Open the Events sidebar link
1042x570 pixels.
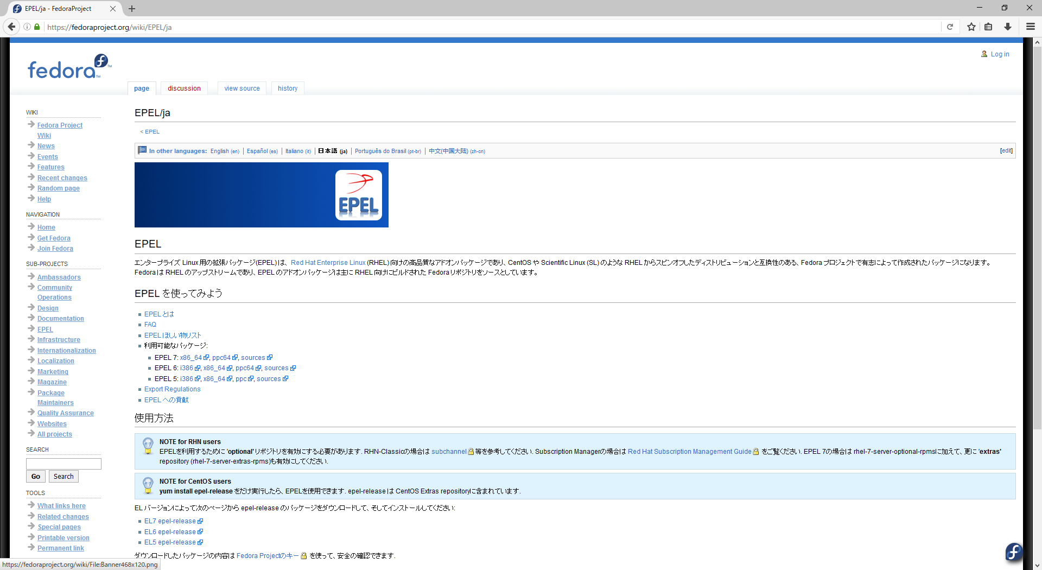(48, 157)
